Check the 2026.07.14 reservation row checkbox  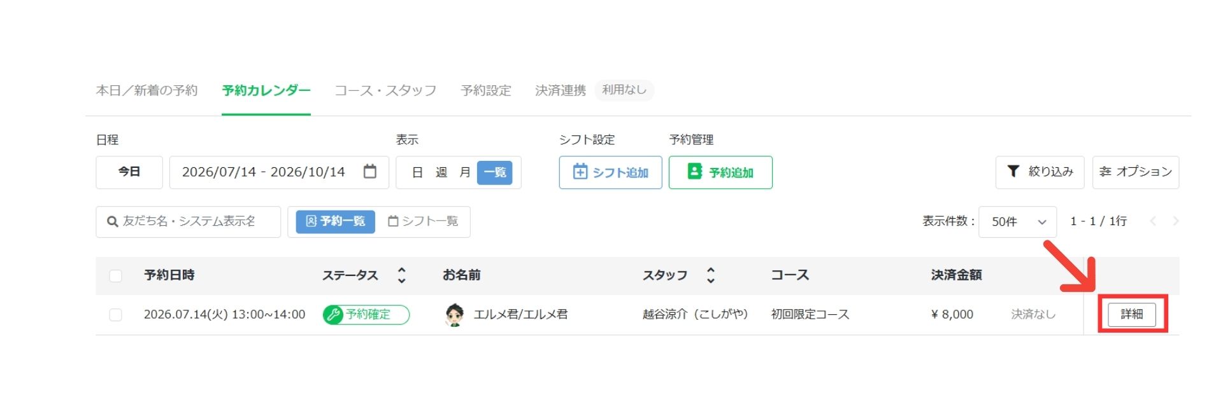(115, 315)
